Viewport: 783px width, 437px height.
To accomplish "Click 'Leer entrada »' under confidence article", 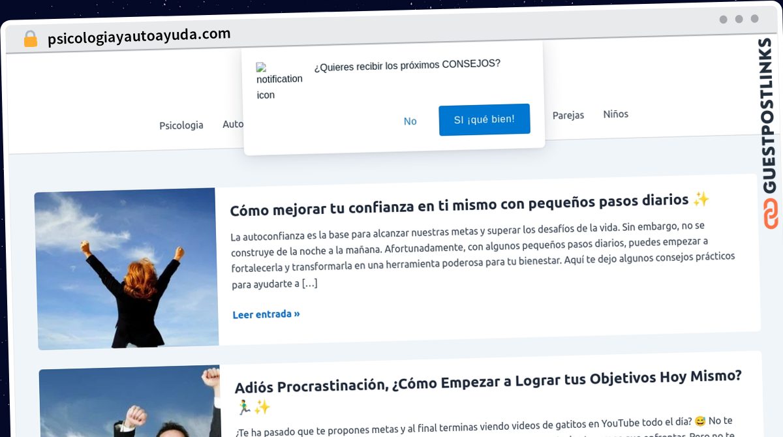I will point(266,314).
